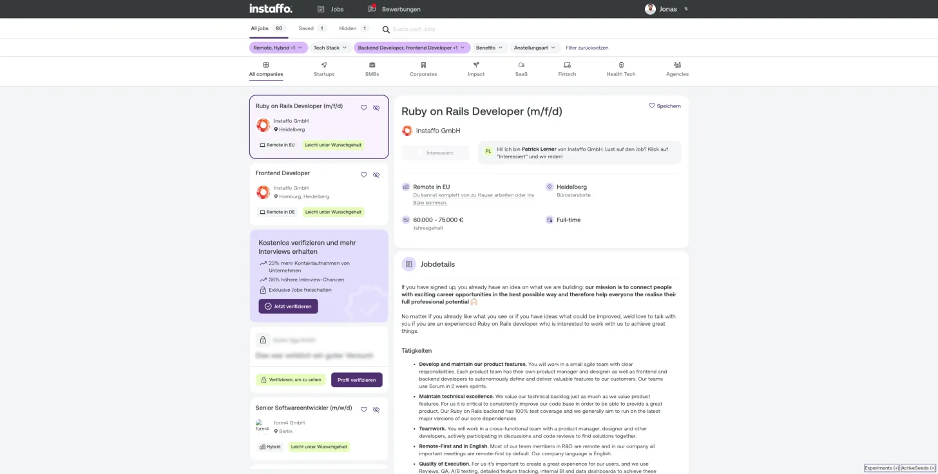Click the PL recruiter avatar
The image size is (938, 474).
pos(488,151)
